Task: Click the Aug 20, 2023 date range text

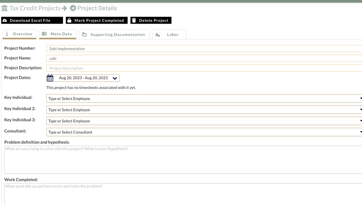Action: pos(84,78)
